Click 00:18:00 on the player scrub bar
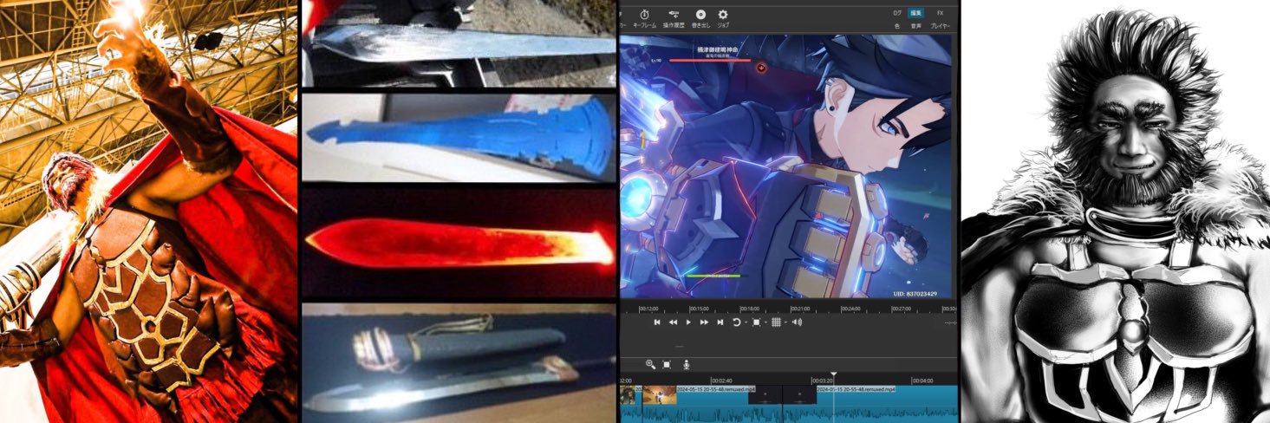The height and width of the screenshot is (423, 1270). point(750,309)
